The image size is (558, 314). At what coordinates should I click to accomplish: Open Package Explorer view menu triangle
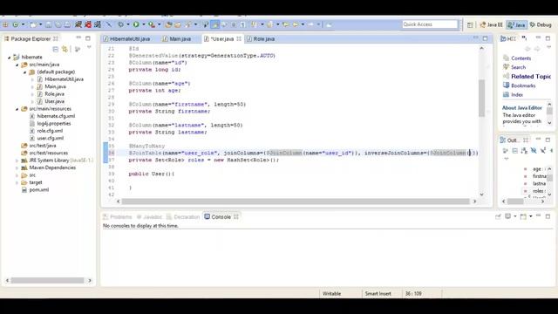point(89,47)
